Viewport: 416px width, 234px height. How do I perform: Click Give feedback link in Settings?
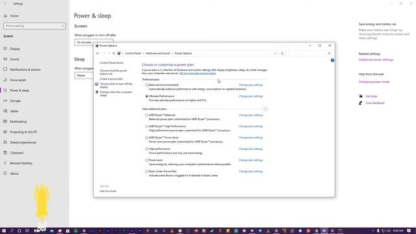[375, 103]
